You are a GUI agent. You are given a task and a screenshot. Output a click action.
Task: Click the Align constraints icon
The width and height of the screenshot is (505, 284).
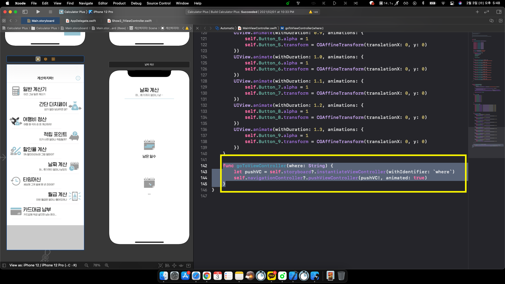[167, 265]
